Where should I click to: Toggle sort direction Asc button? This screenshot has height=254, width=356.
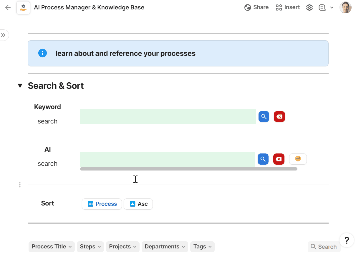[138, 204]
